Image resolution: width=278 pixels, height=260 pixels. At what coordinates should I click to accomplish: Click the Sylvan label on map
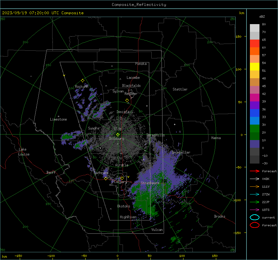tap(118, 91)
